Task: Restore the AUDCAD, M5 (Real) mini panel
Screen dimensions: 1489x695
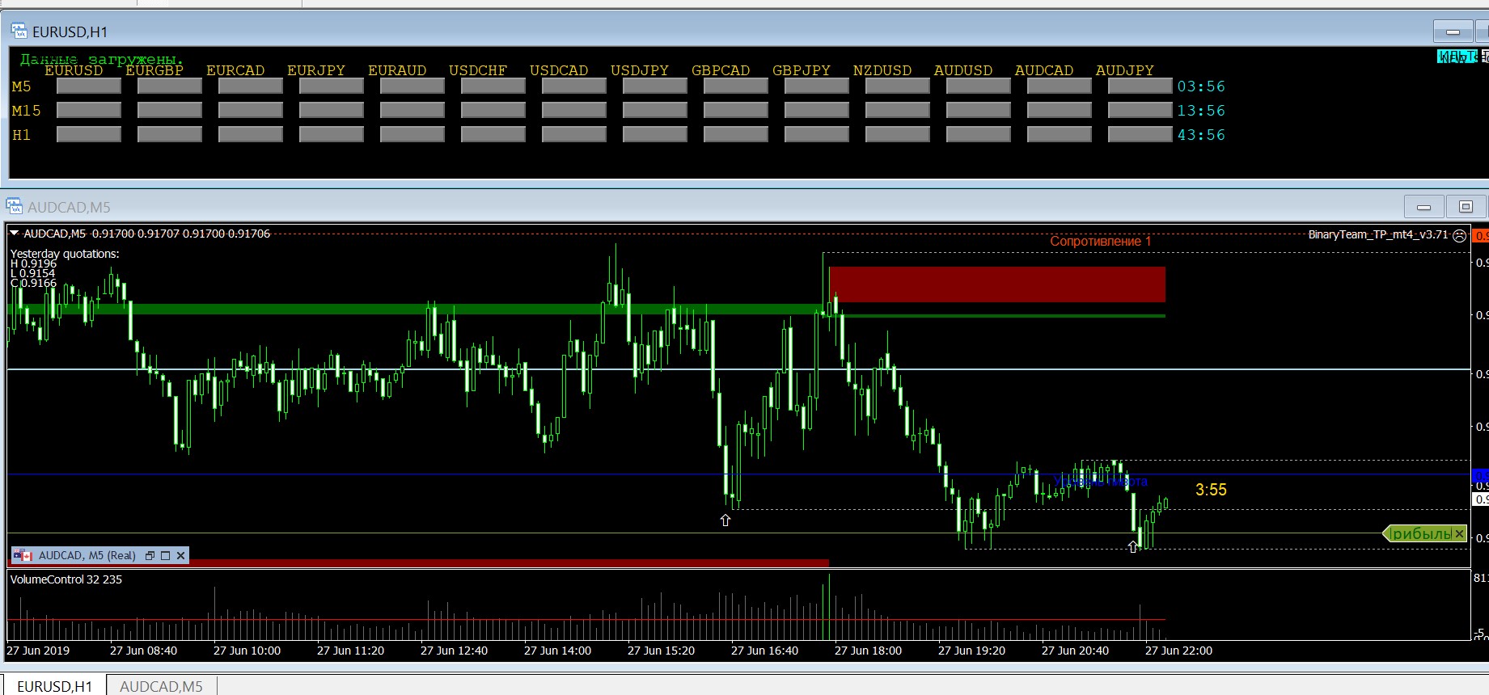Action: coord(150,556)
